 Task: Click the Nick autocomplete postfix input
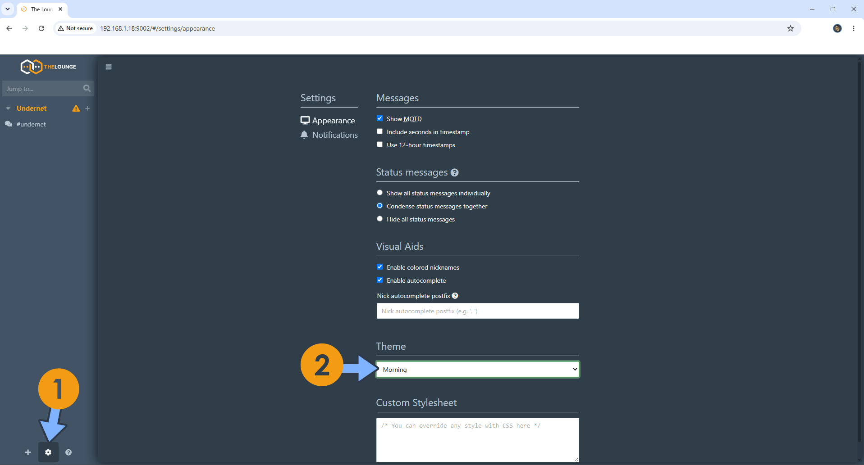[x=478, y=311]
